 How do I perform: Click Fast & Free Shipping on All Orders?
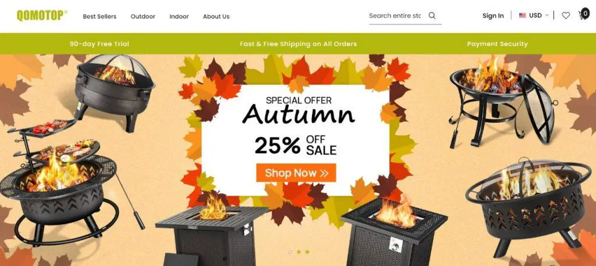pos(299,44)
